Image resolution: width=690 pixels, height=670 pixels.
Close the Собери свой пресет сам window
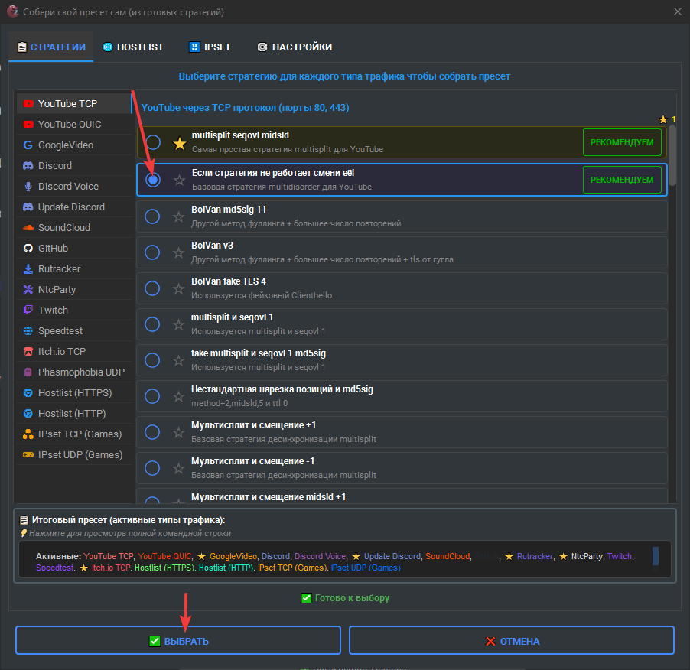[678, 12]
